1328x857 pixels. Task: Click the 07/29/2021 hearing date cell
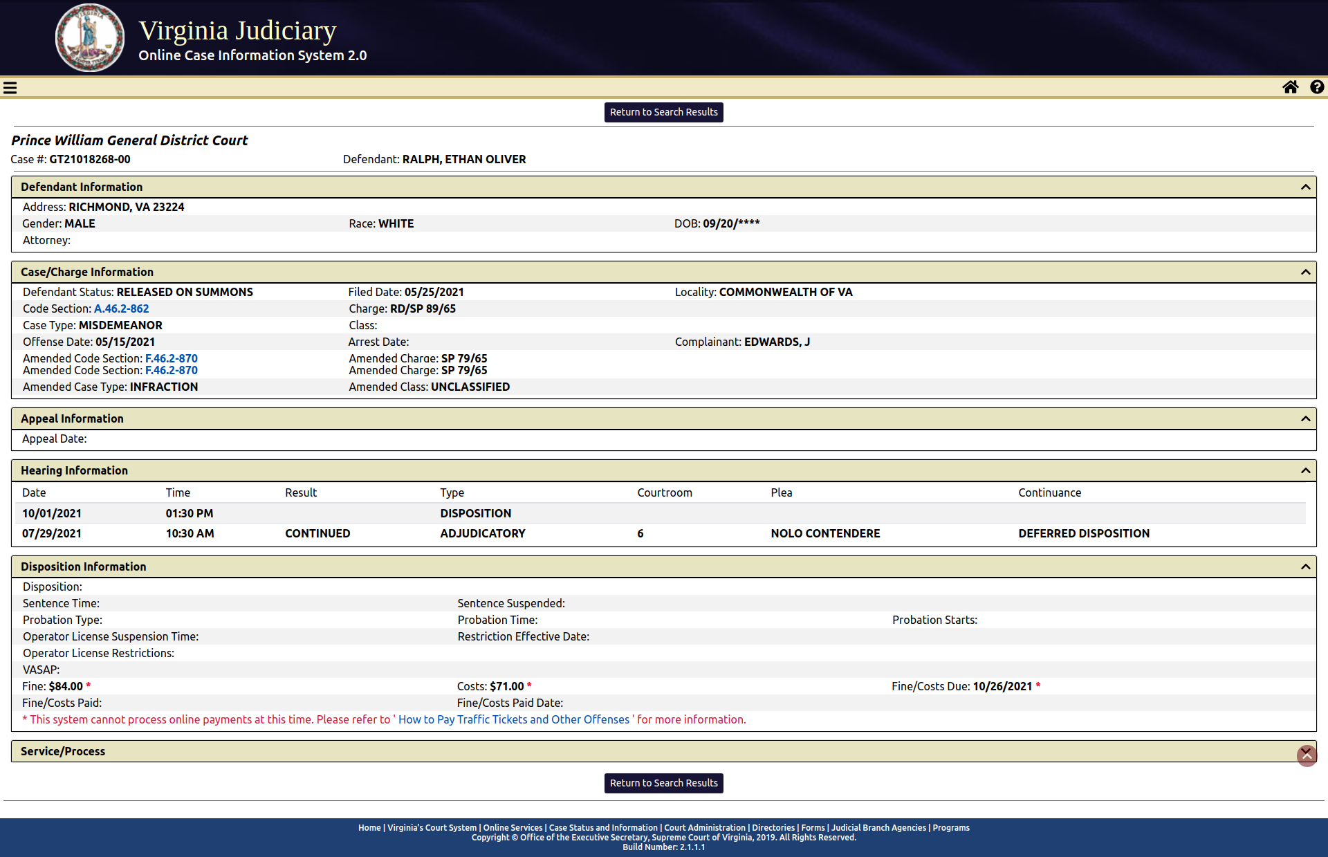pos(52,533)
